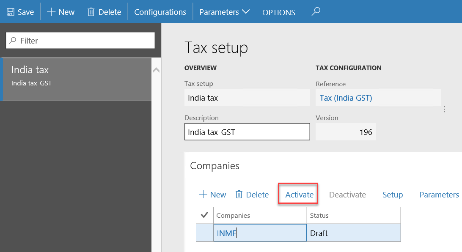The height and width of the screenshot is (252, 462).
Task: Click the Companies section Delete trash icon
Action: click(239, 194)
